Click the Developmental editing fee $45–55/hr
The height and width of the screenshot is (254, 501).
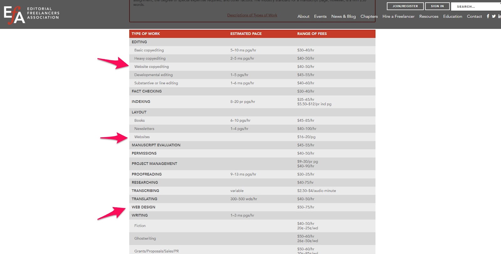pyautogui.click(x=306, y=75)
